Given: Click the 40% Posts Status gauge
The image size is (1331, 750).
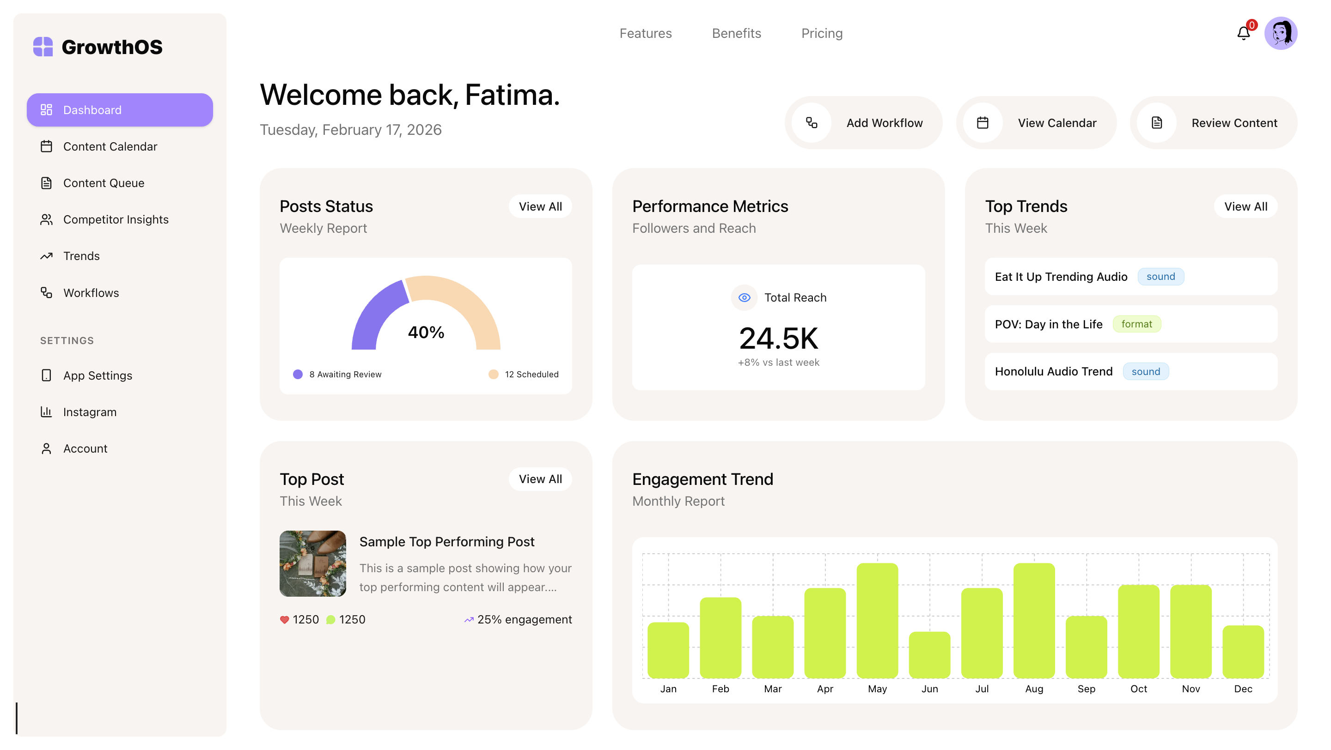Looking at the screenshot, I should coord(426,333).
